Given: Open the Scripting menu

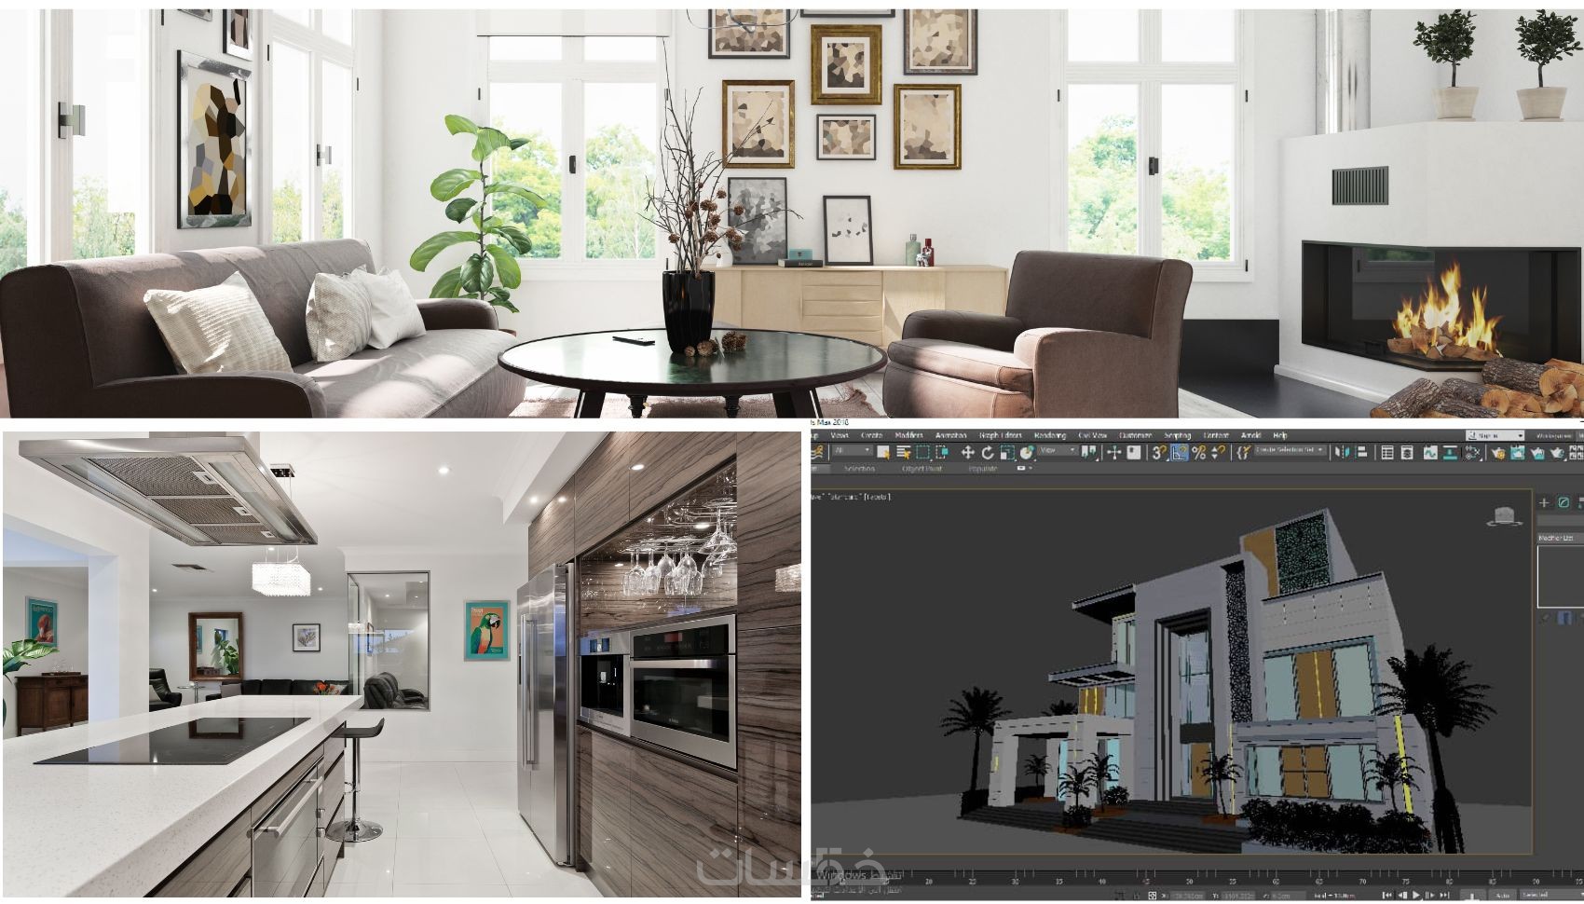Looking at the screenshot, I should pos(1178,435).
